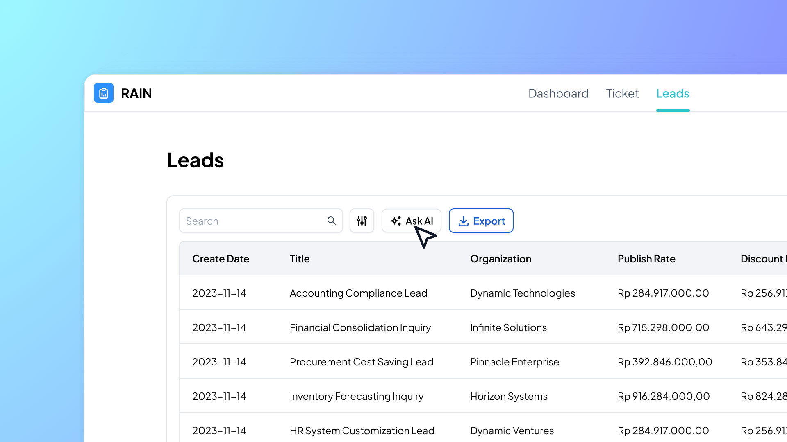Click the RAIN brand name text

point(136,94)
